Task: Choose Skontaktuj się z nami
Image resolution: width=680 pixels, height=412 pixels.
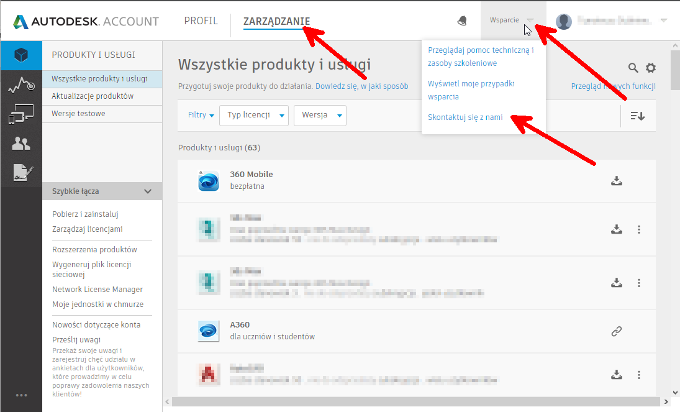Action: pos(465,117)
